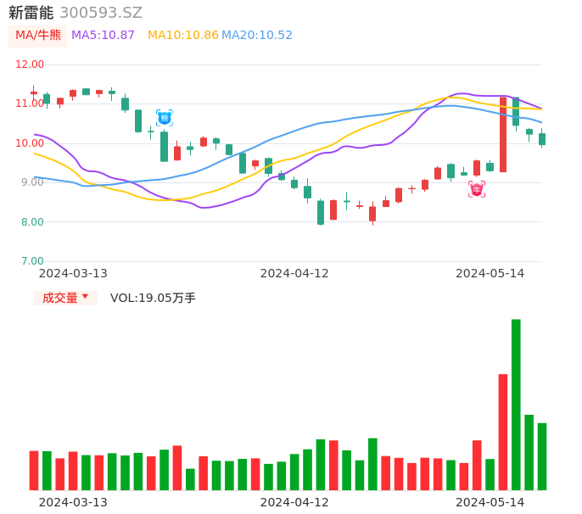
Task: Select the tallest green volume bar
Action: [516, 404]
